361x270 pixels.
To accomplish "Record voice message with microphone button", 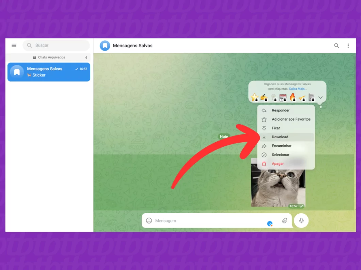I will (301, 221).
